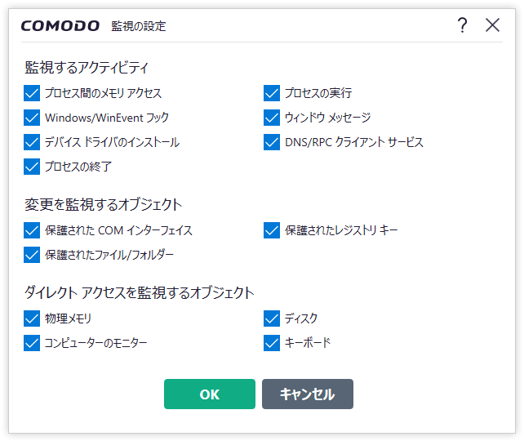Uncheck ウィンドウ メッセージ checkbox
Viewport: 524px width, 441px height.
272,118
